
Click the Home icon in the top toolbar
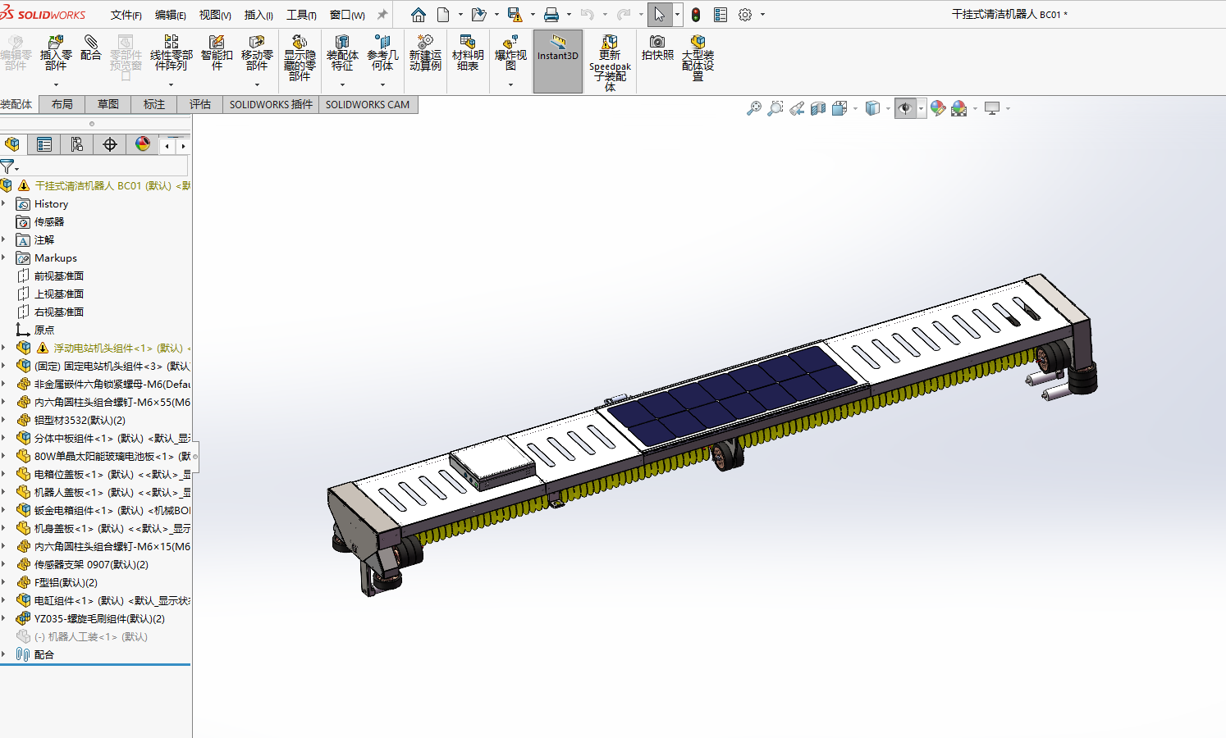(x=419, y=15)
